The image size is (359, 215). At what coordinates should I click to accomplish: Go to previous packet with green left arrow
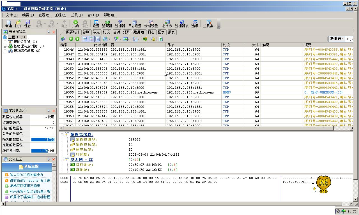click(x=71, y=39)
